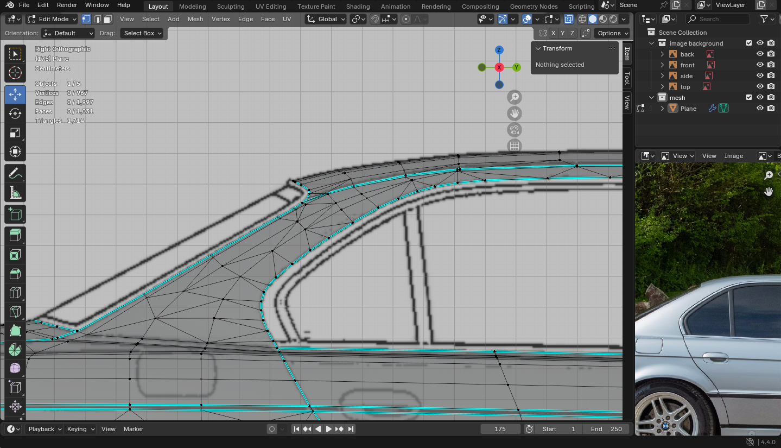Hide the back image in viewport

click(760, 54)
